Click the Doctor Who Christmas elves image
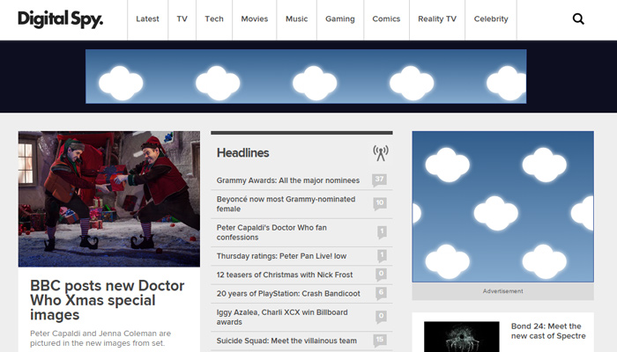617x352 pixels. click(x=109, y=199)
